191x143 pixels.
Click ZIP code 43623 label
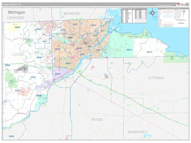[x=63, y=30]
